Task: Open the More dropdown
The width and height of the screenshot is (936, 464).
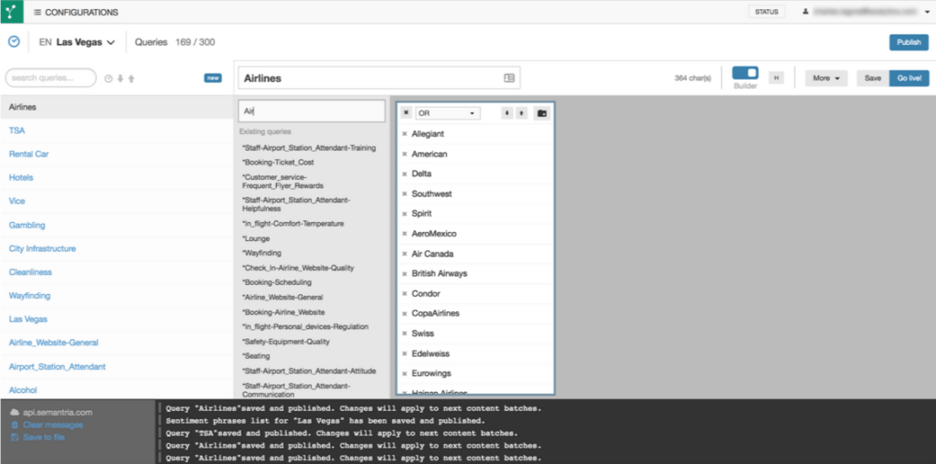Action: pos(826,79)
